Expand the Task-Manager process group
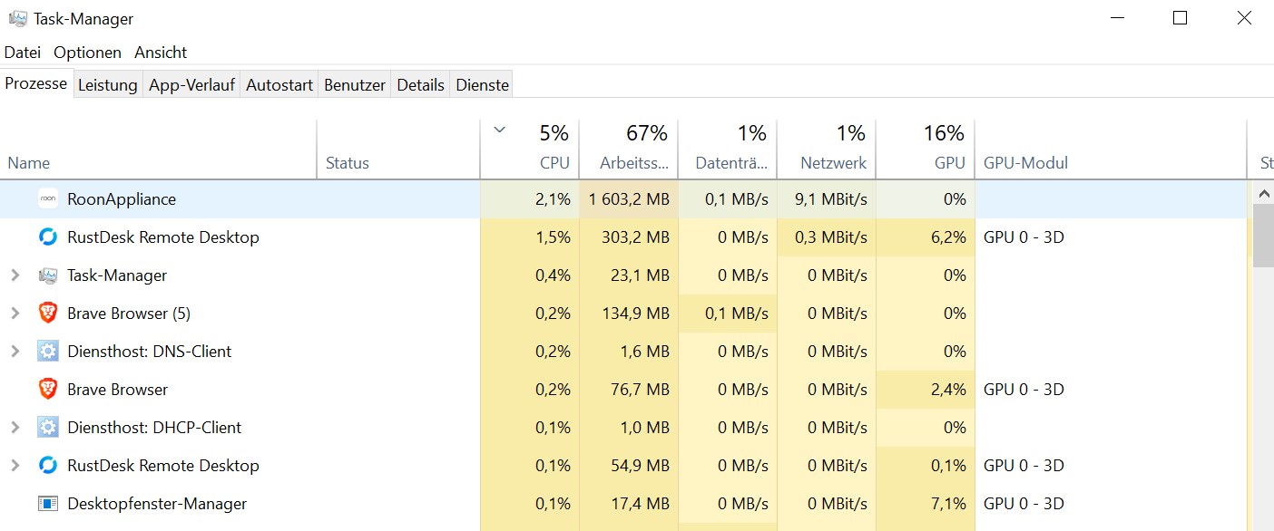1274x531 pixels. pyautogui.click(x=15, y=275)
